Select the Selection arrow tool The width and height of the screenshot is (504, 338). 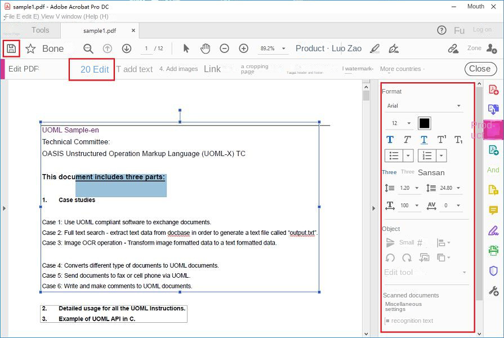point(185,48)
